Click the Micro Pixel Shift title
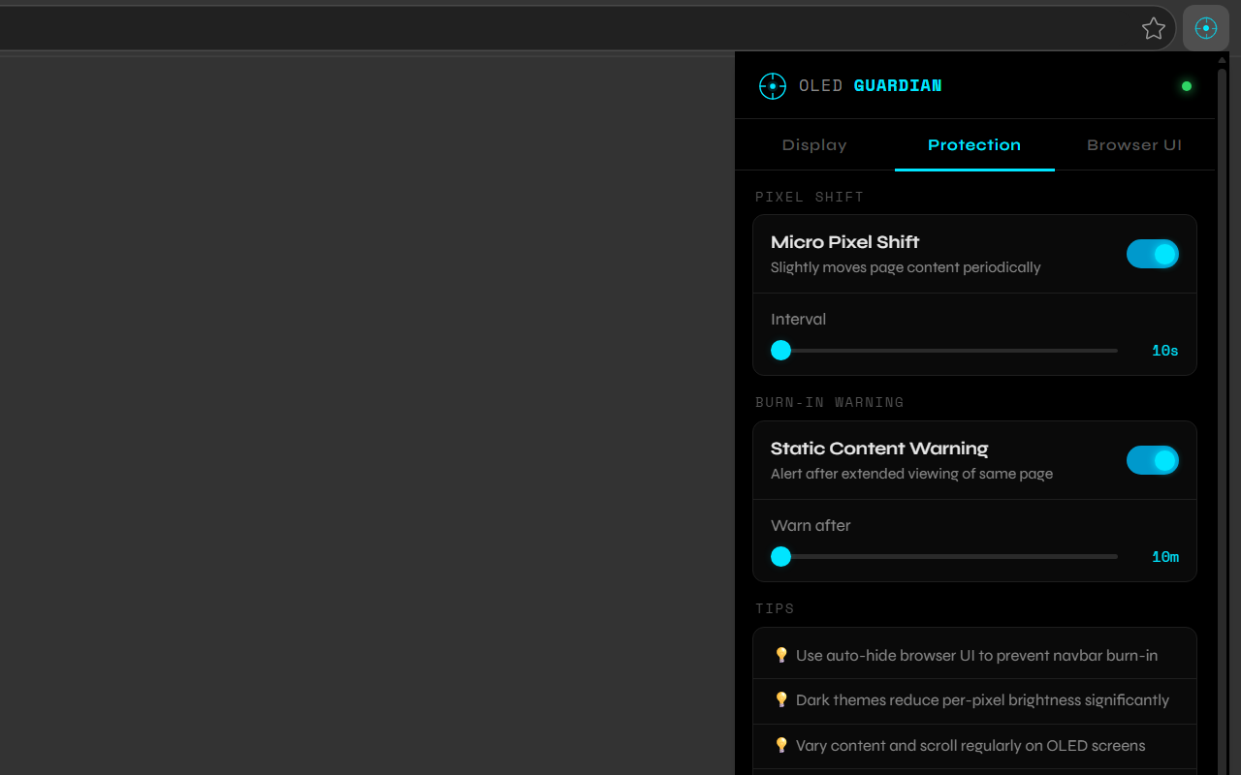Image resolution: width=1241 pixels, height=775 pixels. 844,242
